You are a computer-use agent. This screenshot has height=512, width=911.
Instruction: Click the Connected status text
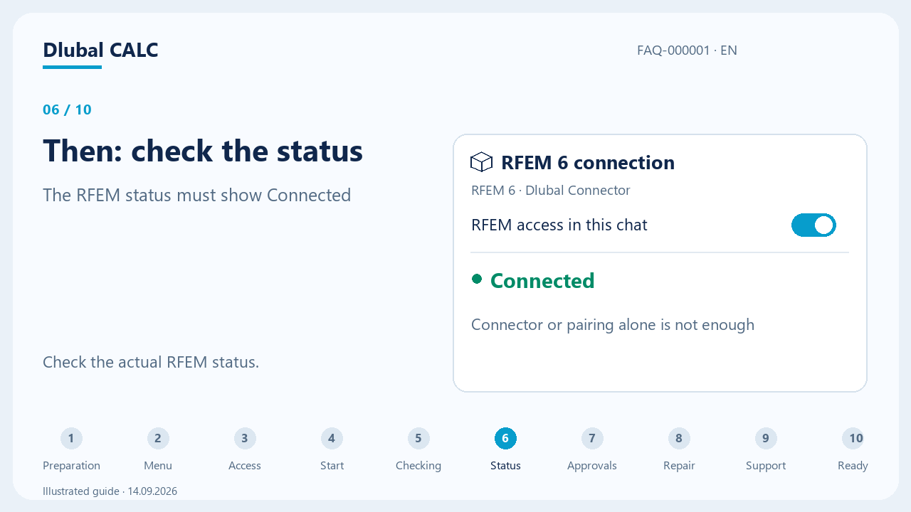542,281
